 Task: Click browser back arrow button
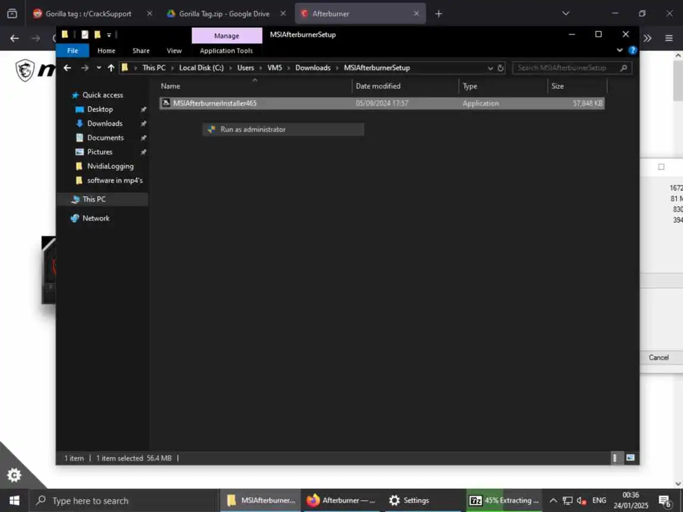pyautogui.click(x=14, y=39)
